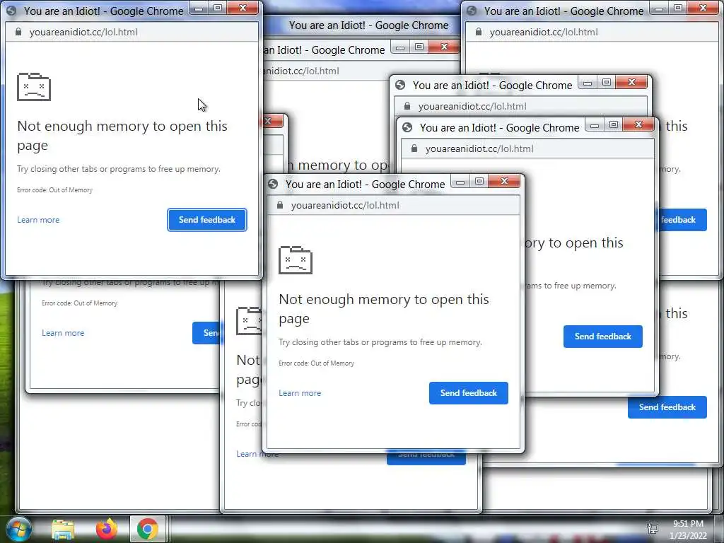
Task: Minimize the upper of two stacked right windows
Action: (x=588, y=83)
